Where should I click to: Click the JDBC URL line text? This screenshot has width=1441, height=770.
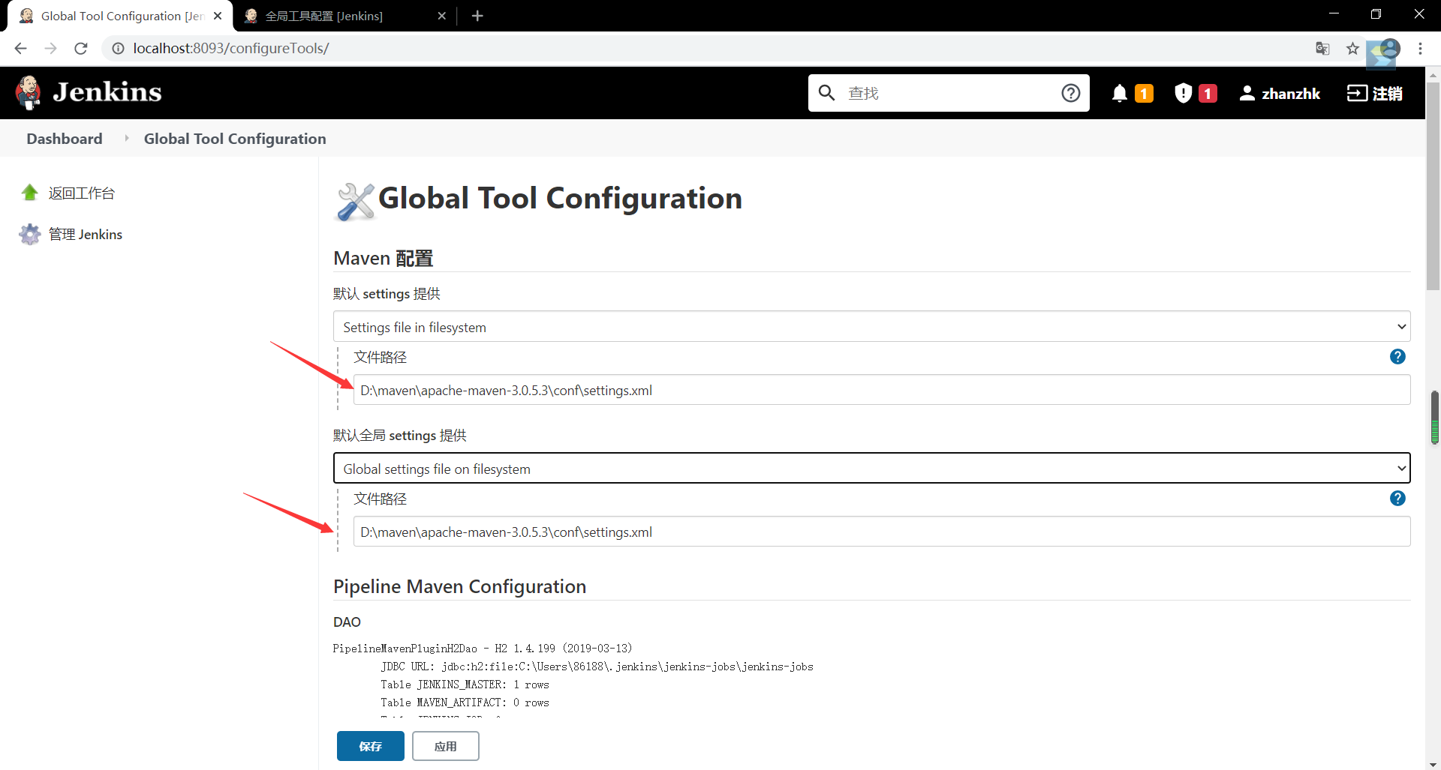click(x=597, y=667)
